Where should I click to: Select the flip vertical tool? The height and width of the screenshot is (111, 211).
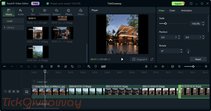pos(59,67)
